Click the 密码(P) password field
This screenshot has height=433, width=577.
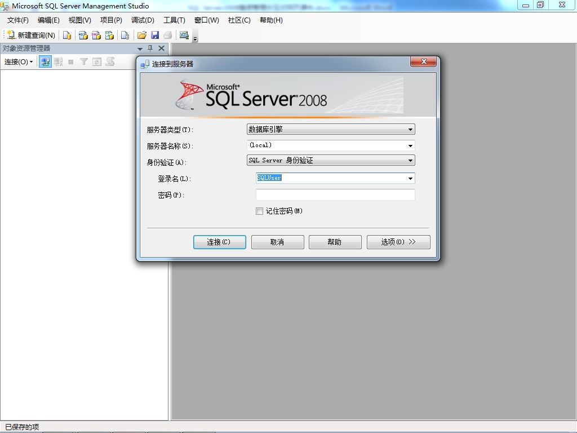click(x=335, y=195)
